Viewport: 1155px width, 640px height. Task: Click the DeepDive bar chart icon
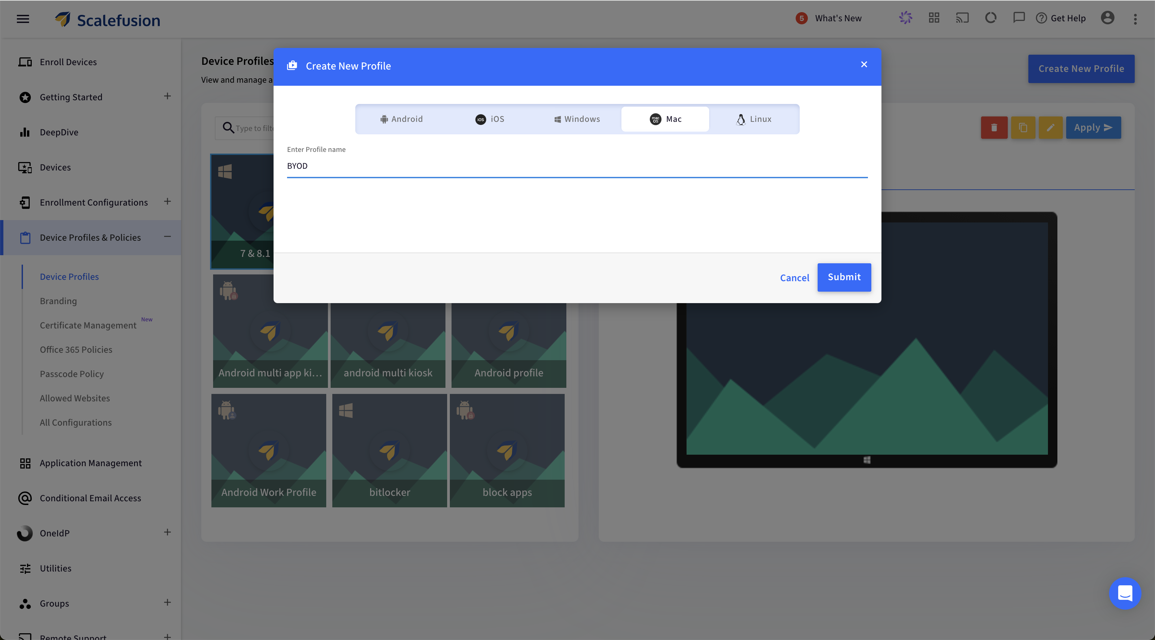25,133
